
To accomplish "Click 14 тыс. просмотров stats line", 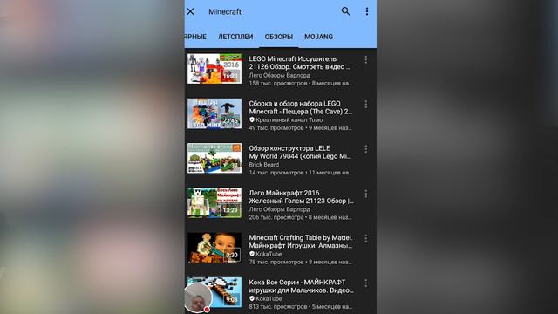I will pyautogui.click(x=301, y=173).
